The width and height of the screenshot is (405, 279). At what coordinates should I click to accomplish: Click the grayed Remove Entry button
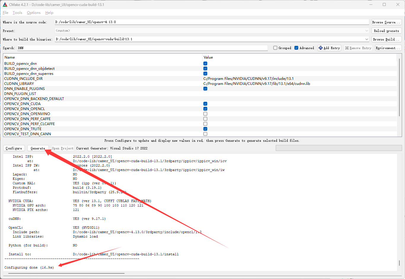pyautogui.click(x=358, y=48)
